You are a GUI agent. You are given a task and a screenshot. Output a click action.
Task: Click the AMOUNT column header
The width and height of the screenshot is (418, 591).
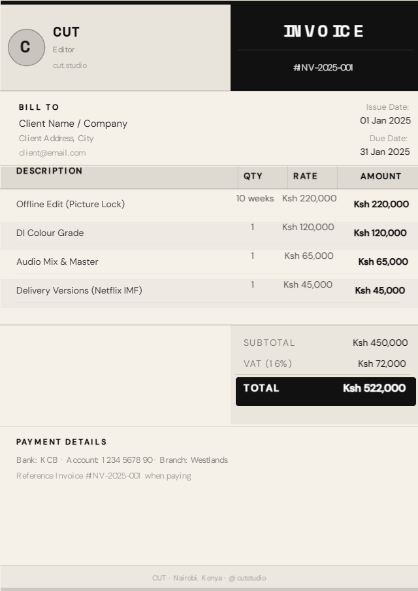tap(381, 176)
